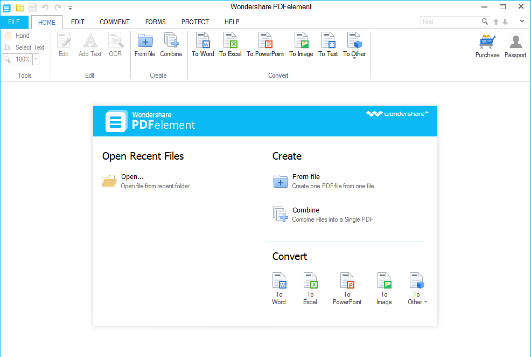Click From file in the ribbon
Screen dimensions: 531x357
(145, 44)
